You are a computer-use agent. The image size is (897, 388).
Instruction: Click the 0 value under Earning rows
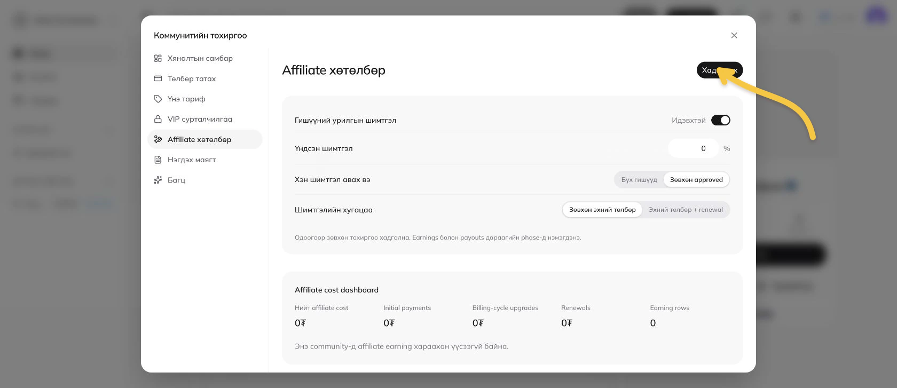(653, 323)
